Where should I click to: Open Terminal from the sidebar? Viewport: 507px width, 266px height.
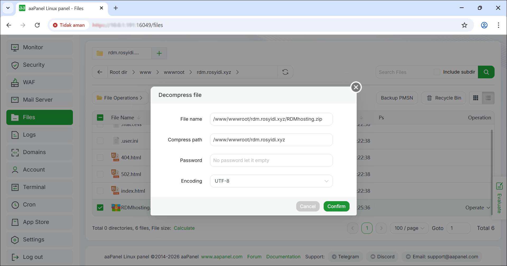[x=34, y=187]
